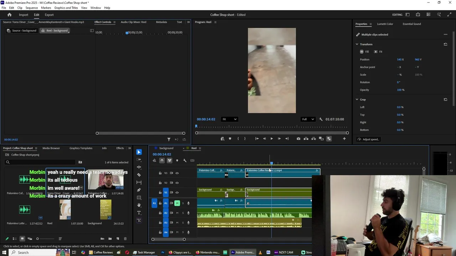Image resolution: width=456 pixels, height=256 pixels.
Task: Open the Graphics and Titles menu
Action: [66, 7]
